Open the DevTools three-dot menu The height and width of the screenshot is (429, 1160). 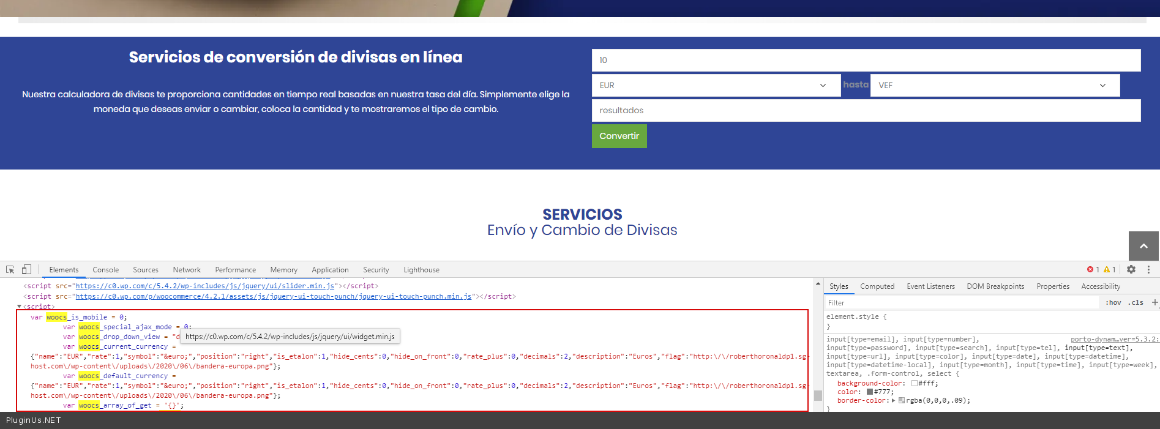tap(1148, 269)
